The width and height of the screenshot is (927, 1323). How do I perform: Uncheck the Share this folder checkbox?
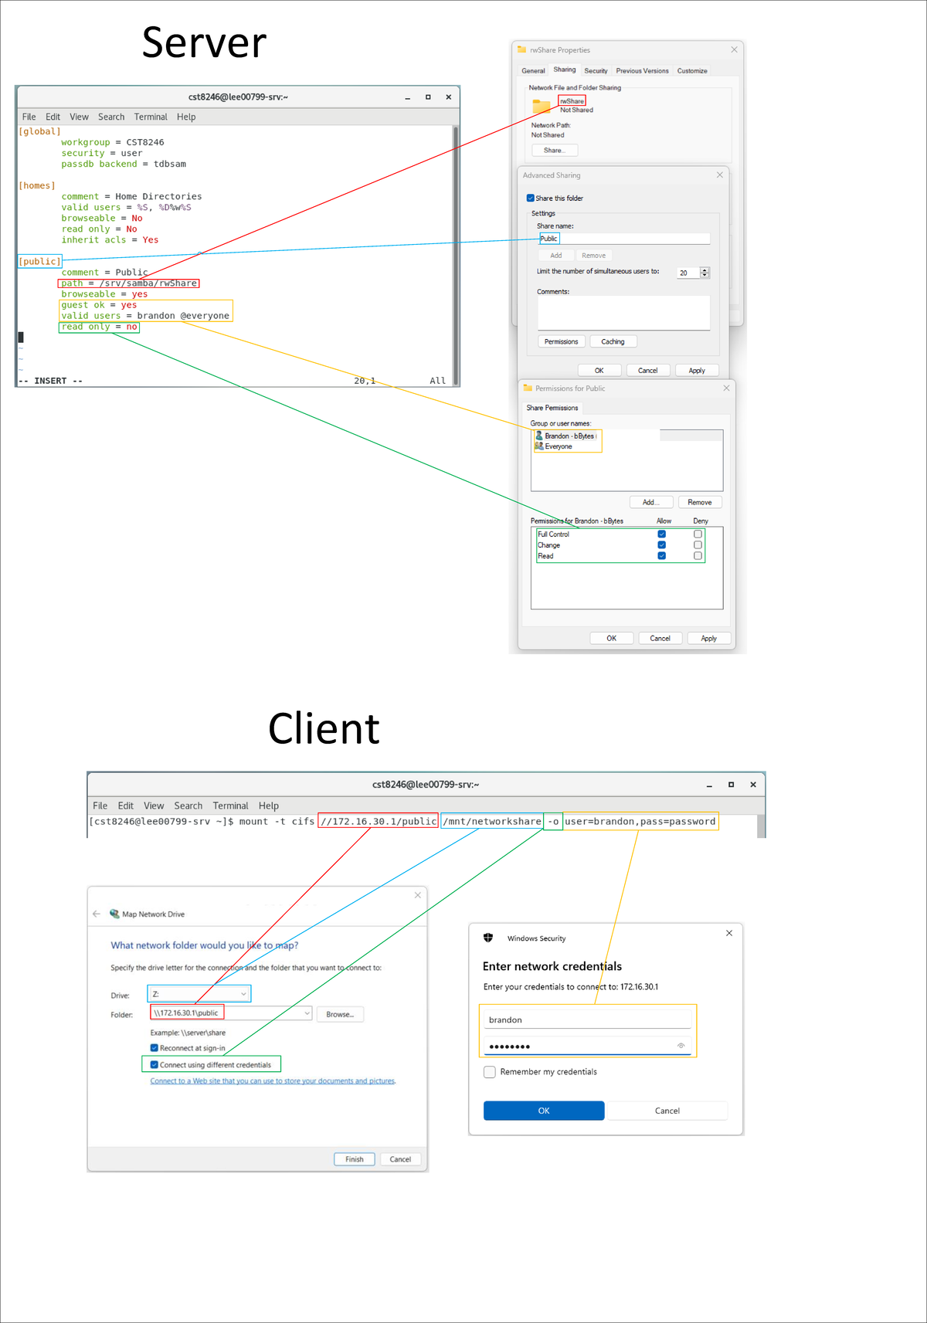pyautogui.click(x=530, y=198)
